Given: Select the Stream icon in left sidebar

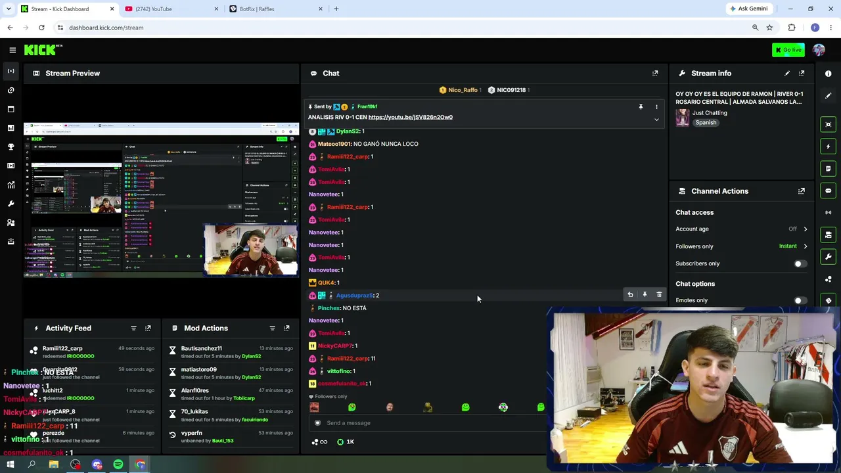Looking at the screenshot, I should coord(11,71).
